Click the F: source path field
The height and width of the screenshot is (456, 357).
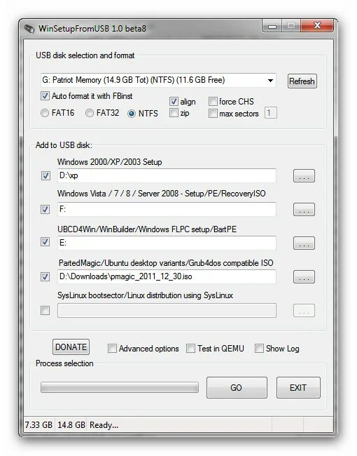[167, 209]
